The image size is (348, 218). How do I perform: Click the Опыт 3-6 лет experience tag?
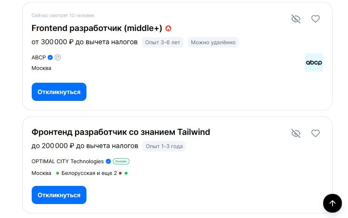(x=163, y=42)
